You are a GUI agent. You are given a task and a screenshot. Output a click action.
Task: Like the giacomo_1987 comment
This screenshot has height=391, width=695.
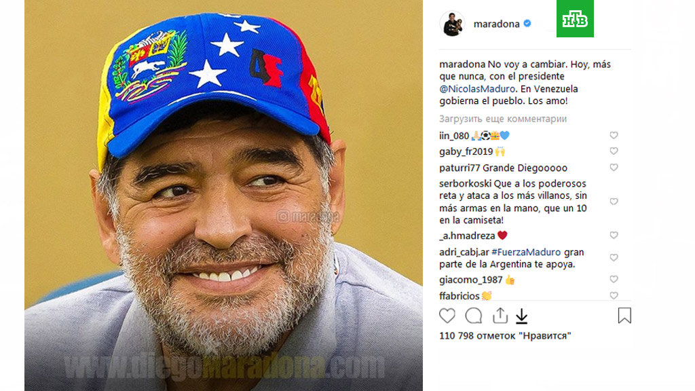click(614, 279)
